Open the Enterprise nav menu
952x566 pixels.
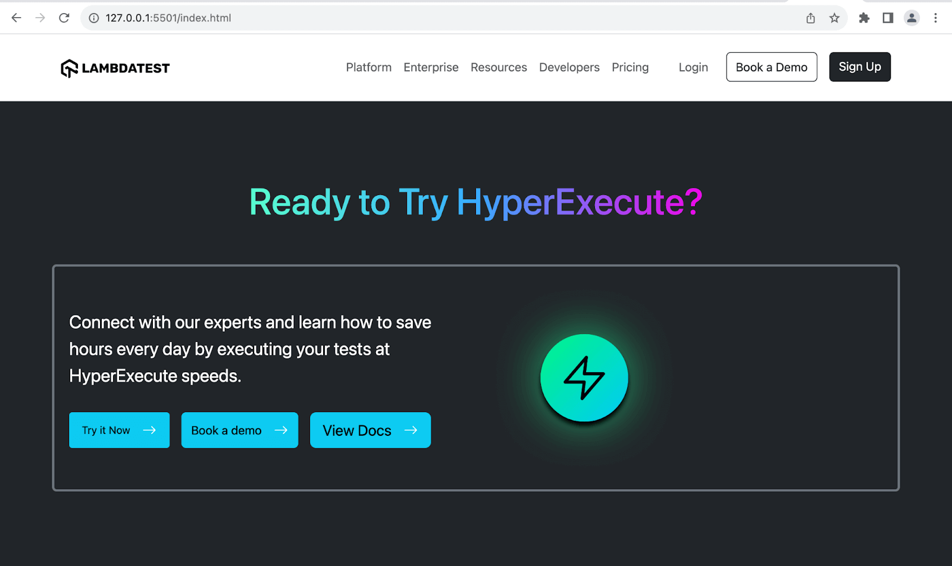tap(431, 67)
